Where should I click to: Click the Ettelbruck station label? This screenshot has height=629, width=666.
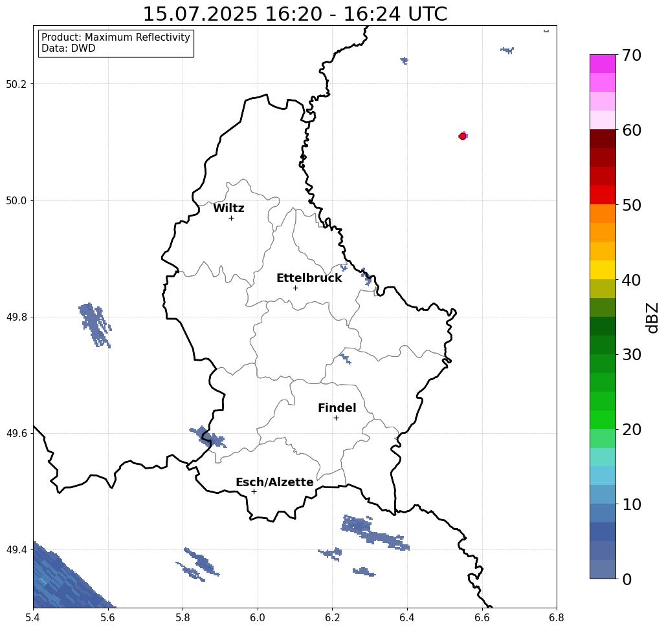309,278
